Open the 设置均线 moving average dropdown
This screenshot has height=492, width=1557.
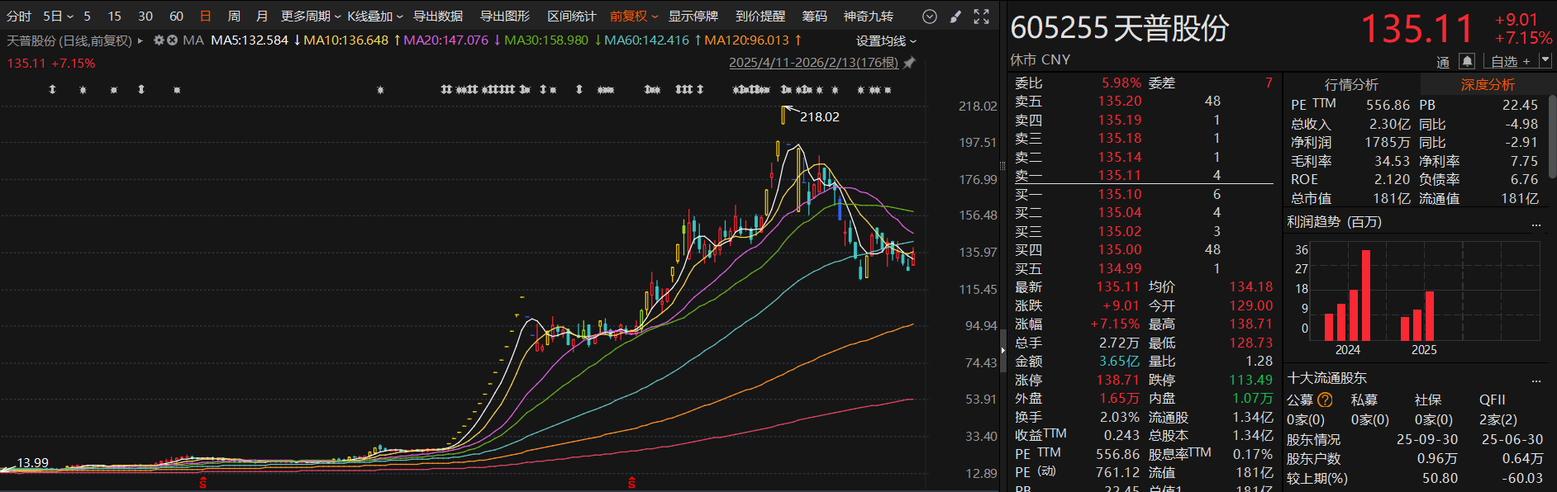pos(886,41)
